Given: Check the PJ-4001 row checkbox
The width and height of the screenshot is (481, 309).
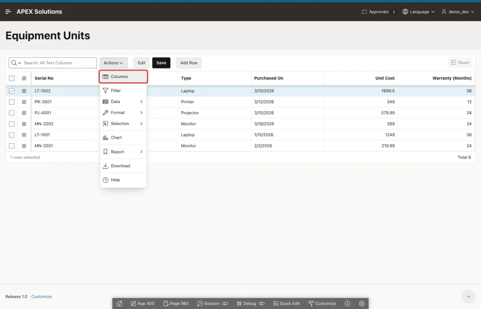Looking at the screenshot, I should 12,113.
